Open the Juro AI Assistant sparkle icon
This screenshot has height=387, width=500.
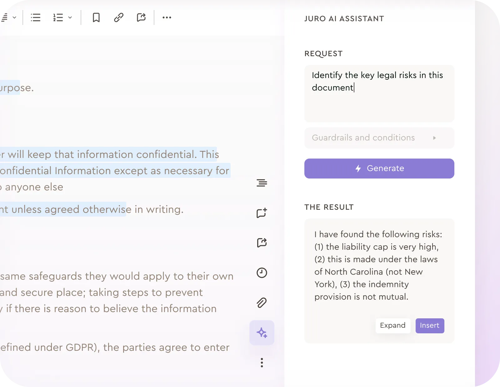point(262,332)
